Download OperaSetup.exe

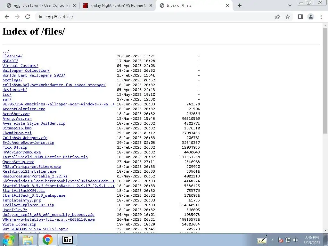coord(18,162)
